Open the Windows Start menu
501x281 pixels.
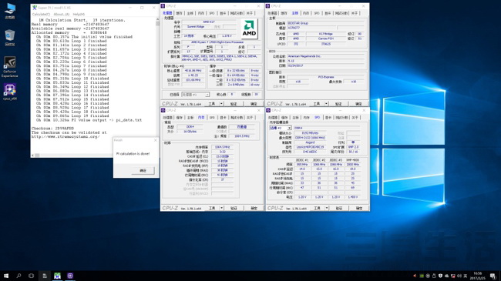[6, 276]
